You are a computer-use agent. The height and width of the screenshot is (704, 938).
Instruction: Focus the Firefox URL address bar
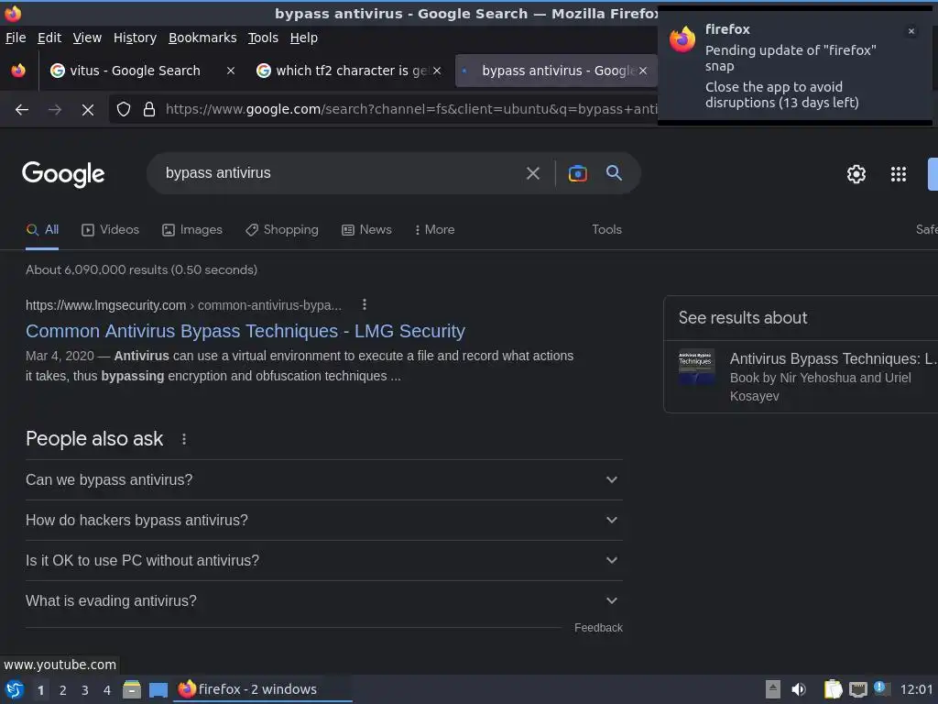(411, 110)
